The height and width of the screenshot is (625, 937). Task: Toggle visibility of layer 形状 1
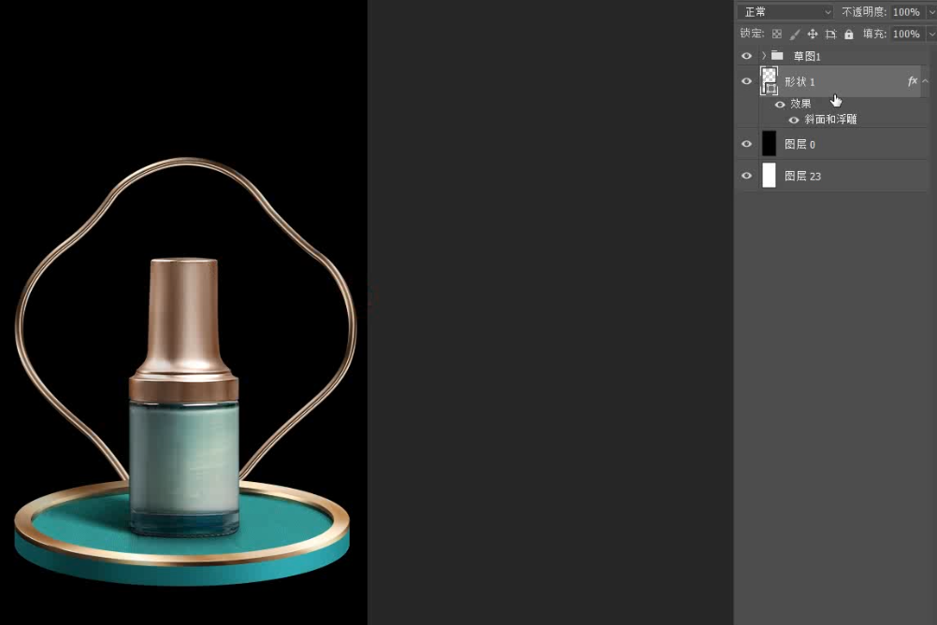(x=746, y=81)
